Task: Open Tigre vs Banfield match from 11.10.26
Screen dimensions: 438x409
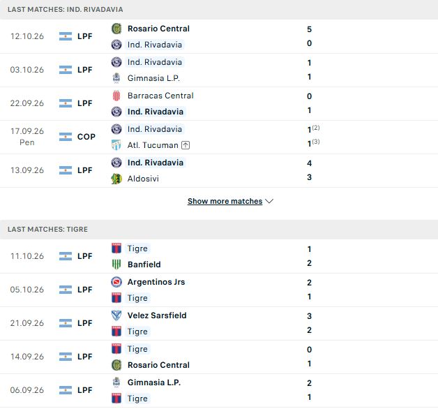Action: tap(219, 256)
